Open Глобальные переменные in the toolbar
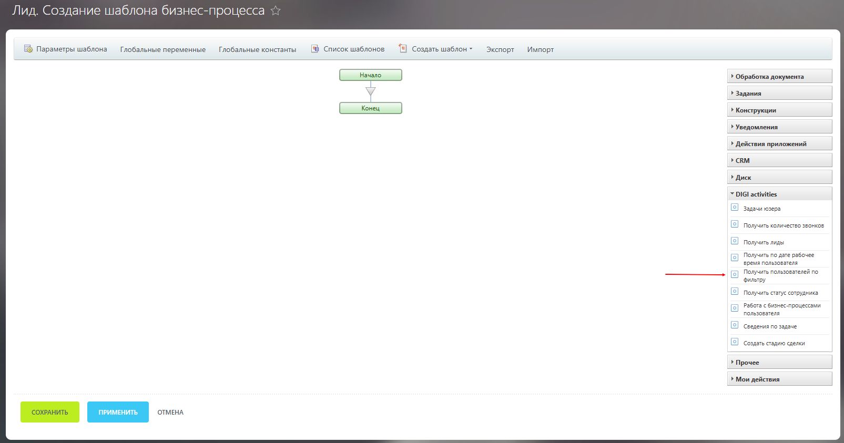The height and width of the screenshot is (443, 844). tap(162, 49)
